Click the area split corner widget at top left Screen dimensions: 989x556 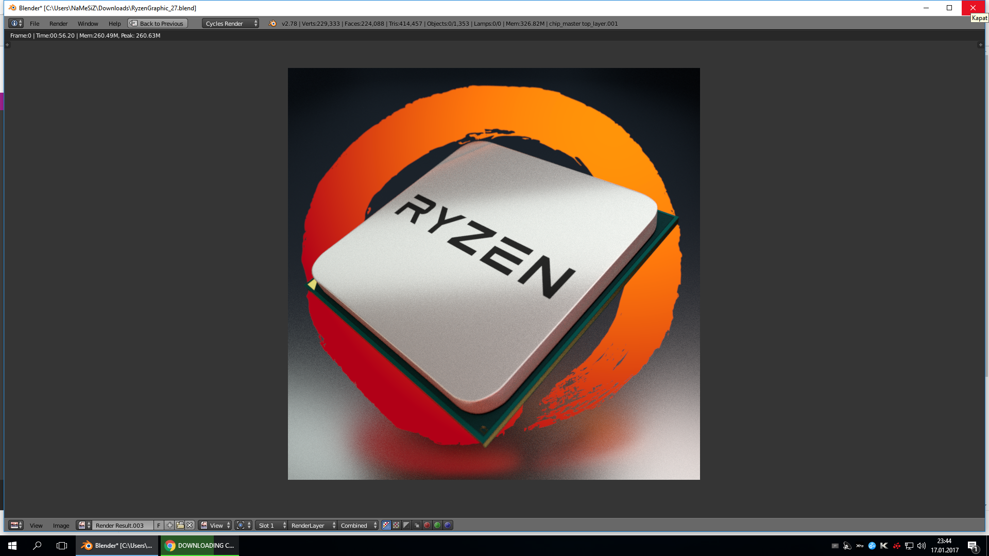tap(7, 45)
